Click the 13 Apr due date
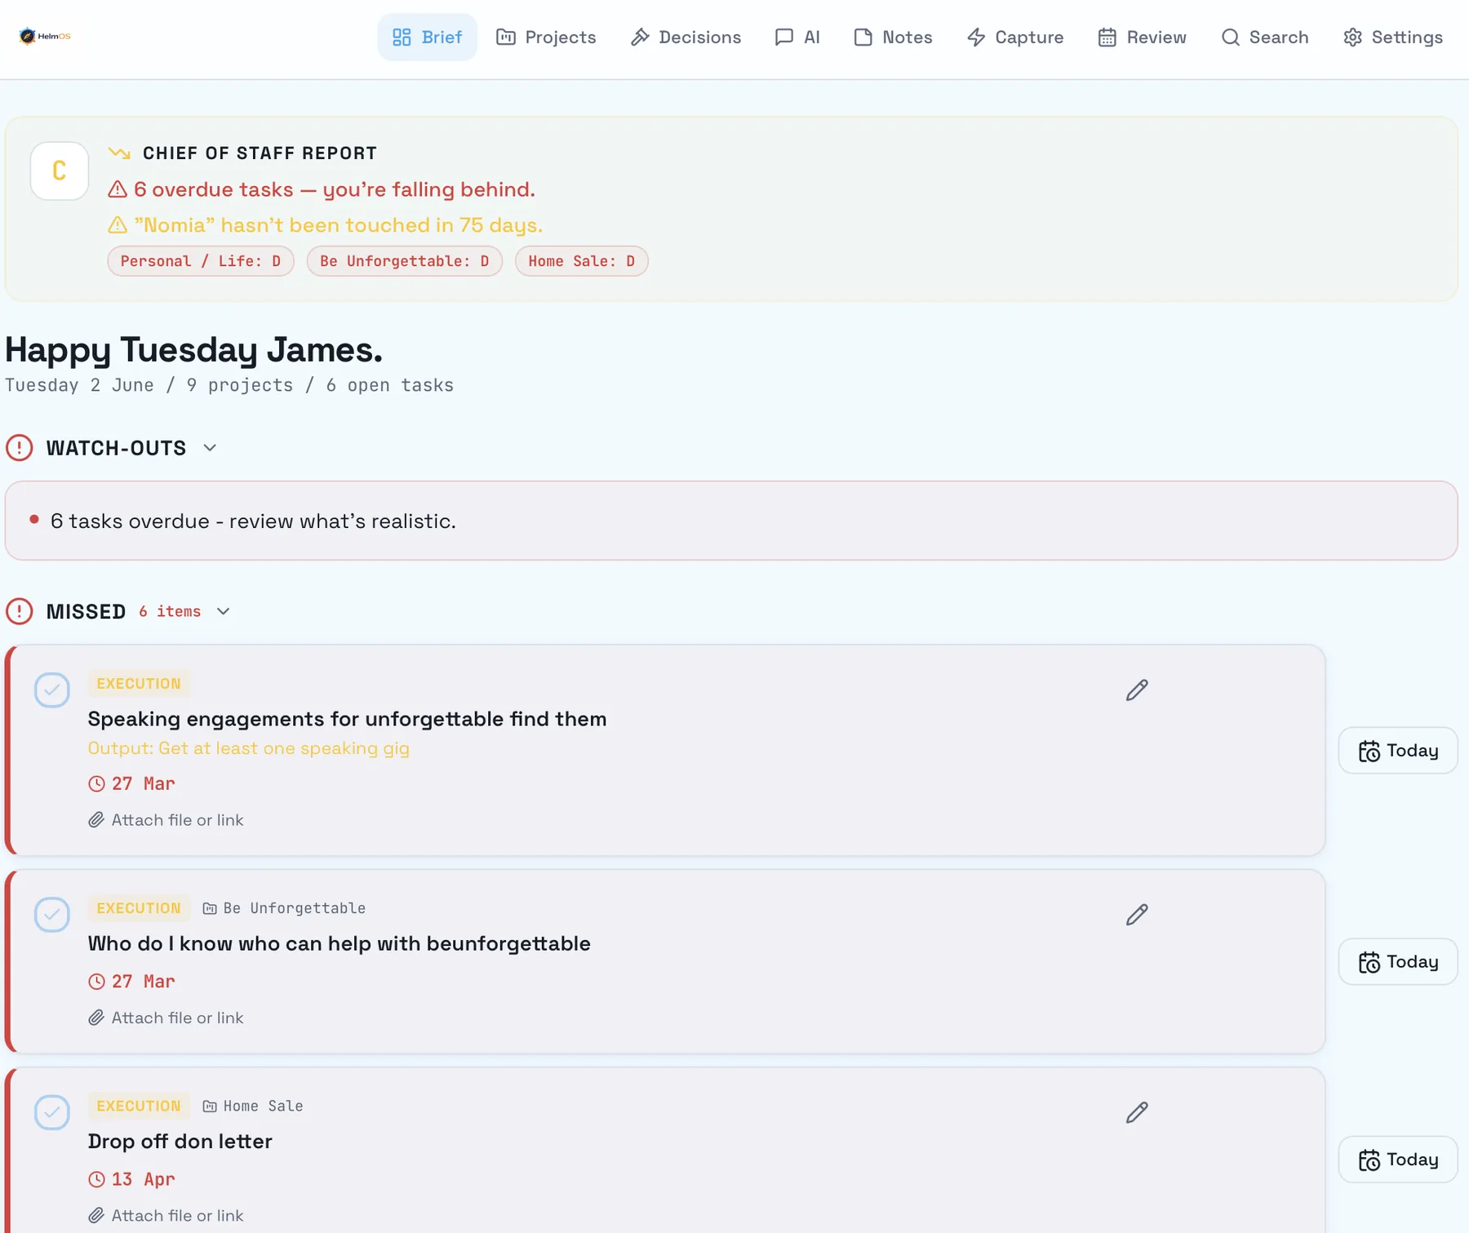Image resolution: width=1469 pixels, height=1233 pixels. (x=132, y=1179)
